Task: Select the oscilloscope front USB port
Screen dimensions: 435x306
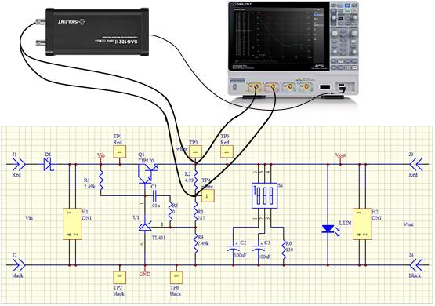Action: click(324, 87)
